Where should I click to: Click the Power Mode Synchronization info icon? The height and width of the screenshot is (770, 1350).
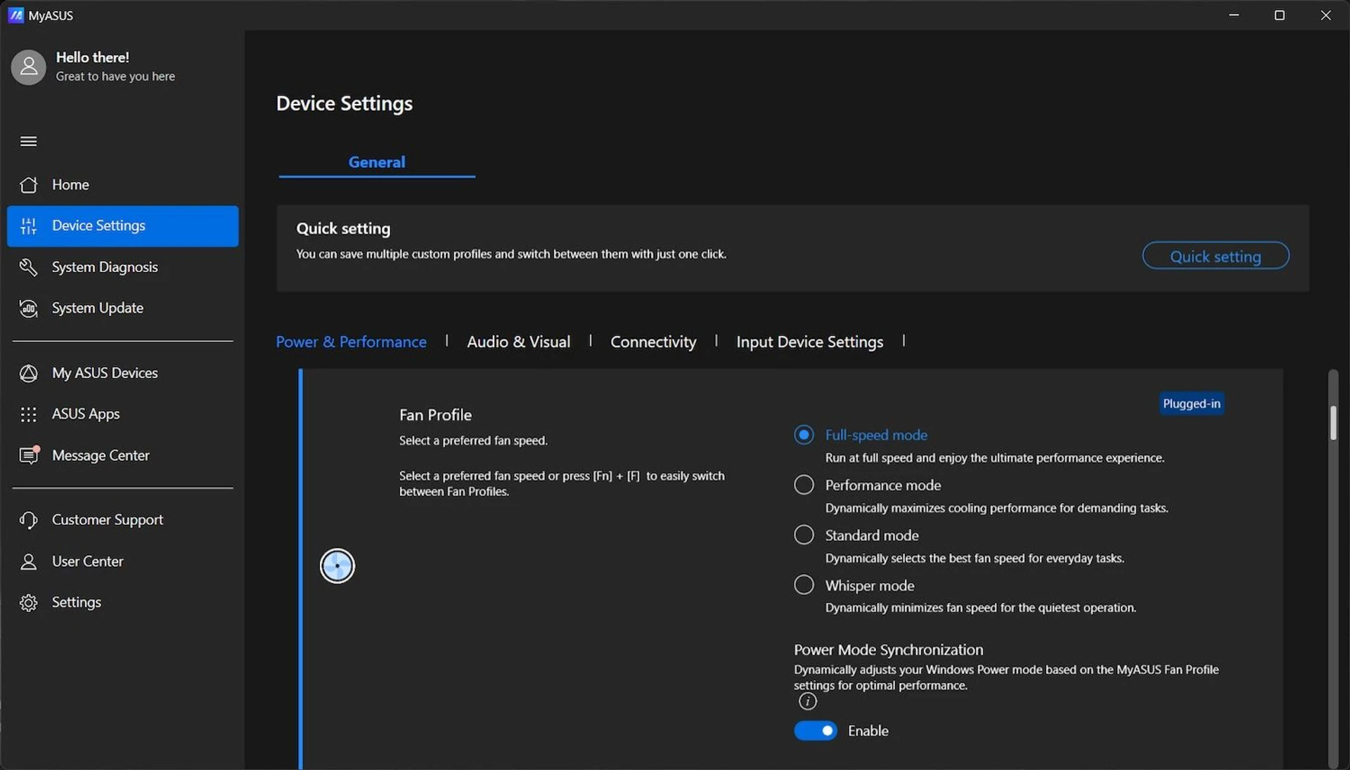807,701
